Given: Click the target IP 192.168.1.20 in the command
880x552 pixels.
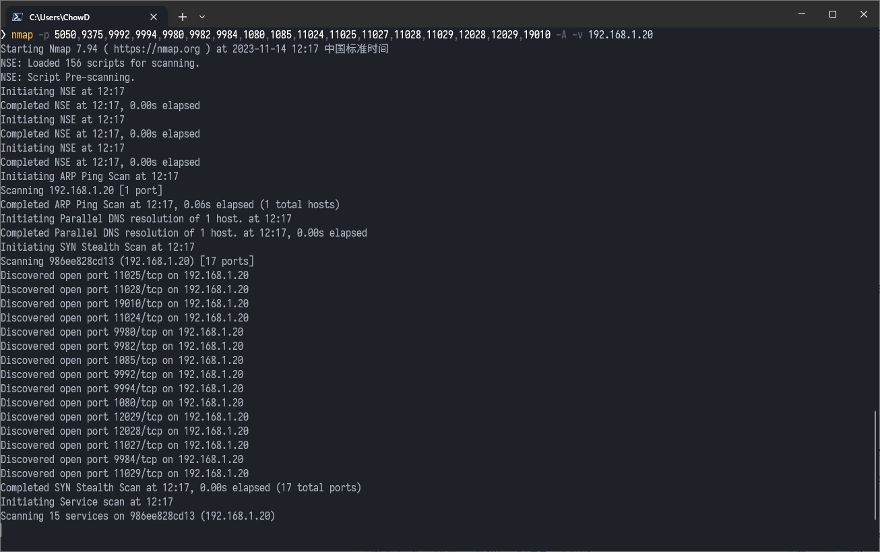Looking at the screenshot, I should [621, 34].
